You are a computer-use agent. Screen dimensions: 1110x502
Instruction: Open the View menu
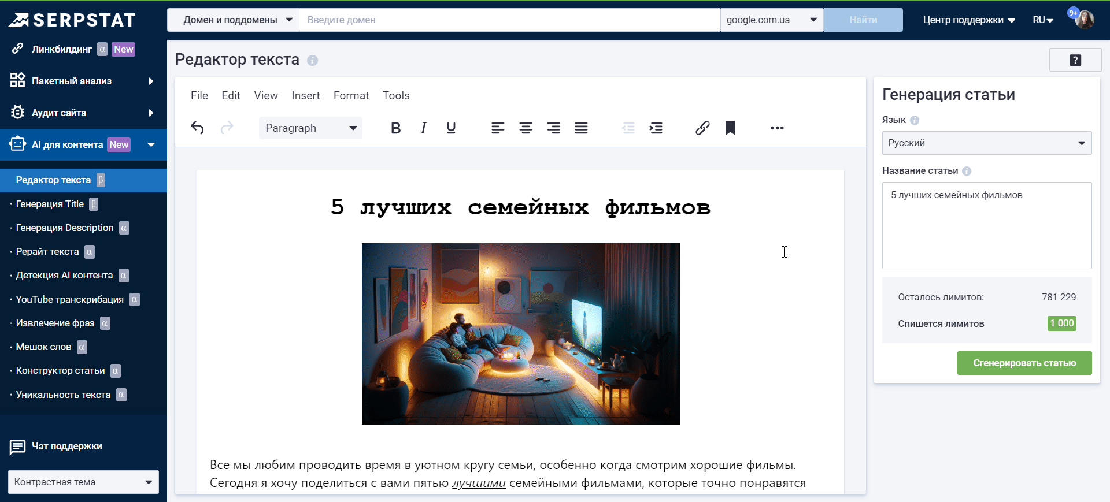(x=266, y=95)
